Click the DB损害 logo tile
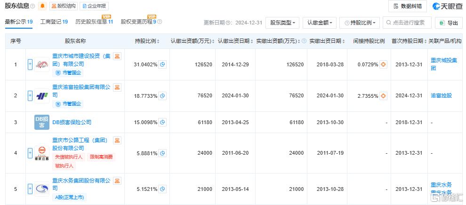This screenshot has width=466, height=205. tap(42, 122)
